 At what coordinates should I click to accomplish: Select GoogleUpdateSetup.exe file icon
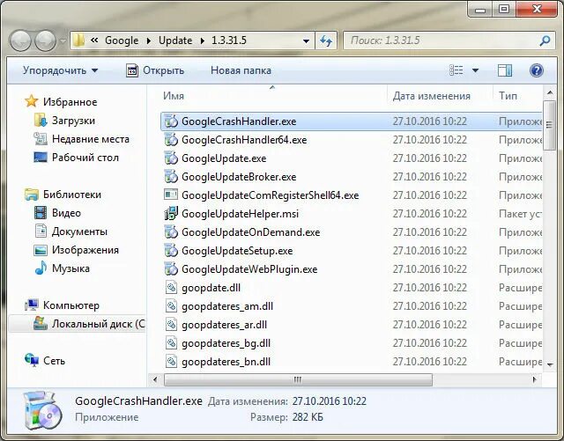[171, 251]
